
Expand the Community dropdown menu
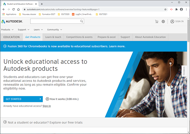tap(54, 30)
